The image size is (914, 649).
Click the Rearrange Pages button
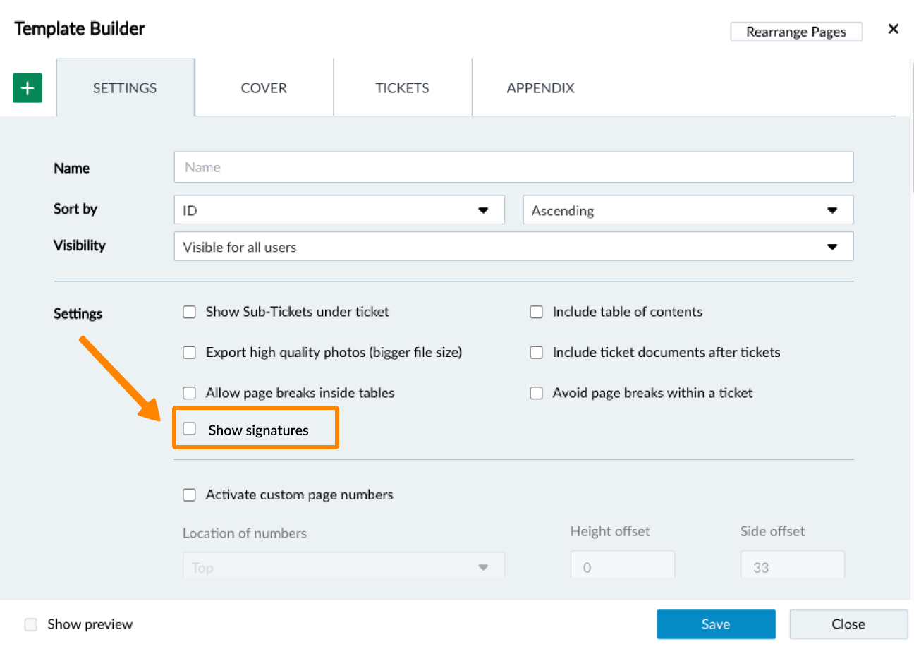[x=796, y=32]
